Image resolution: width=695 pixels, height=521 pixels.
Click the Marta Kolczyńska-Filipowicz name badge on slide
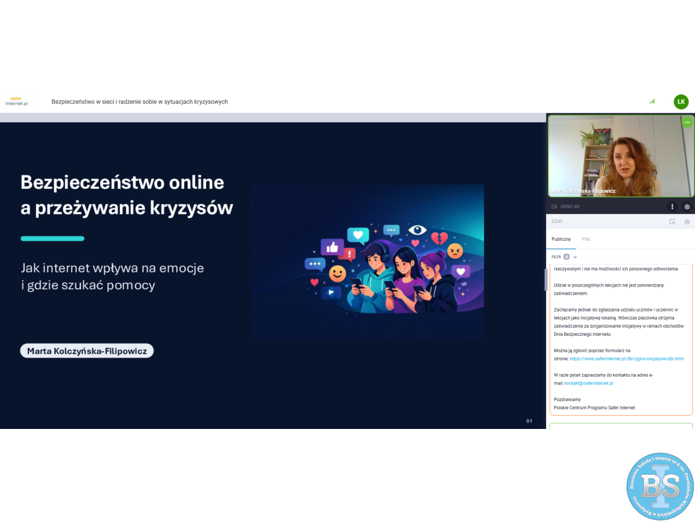click(87, 351)
